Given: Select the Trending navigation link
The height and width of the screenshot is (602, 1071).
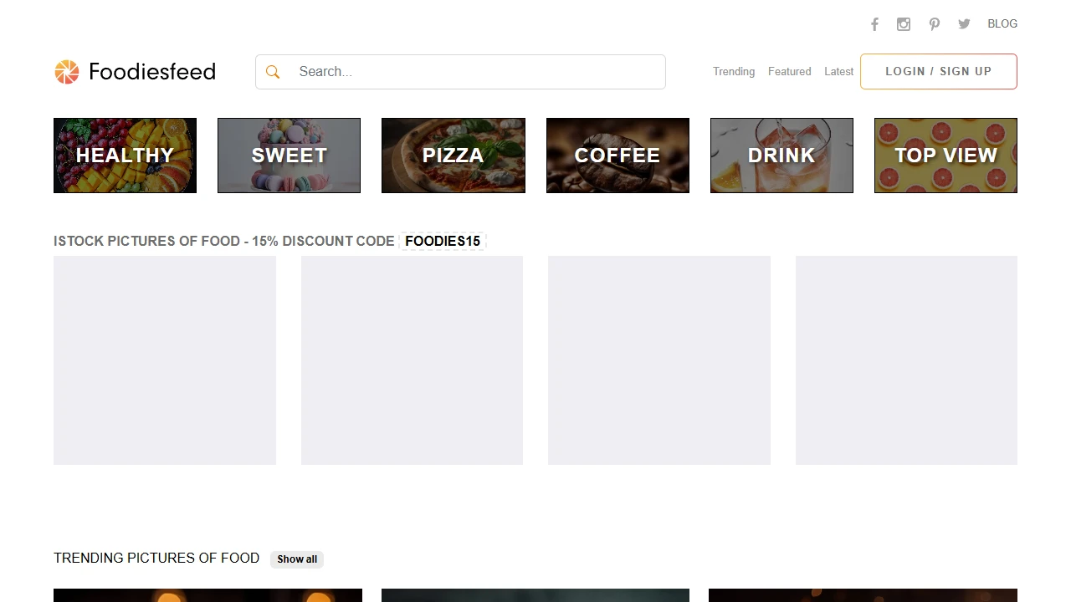Looking at the screenshot, I should point(734,71).
